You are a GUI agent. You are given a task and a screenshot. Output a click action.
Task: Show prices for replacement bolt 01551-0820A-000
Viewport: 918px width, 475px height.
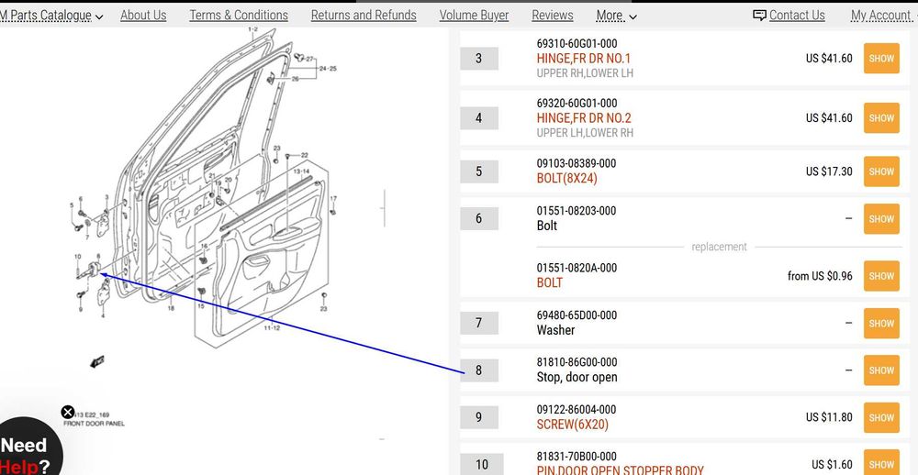(881, 276)
